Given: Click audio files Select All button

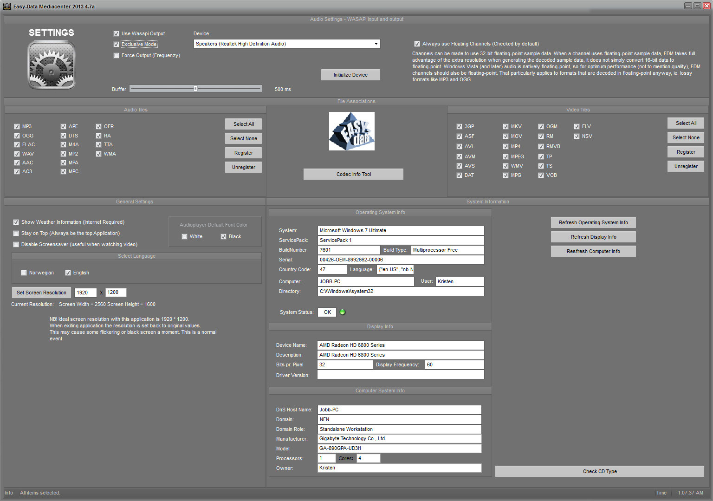Looking at the screenshot, I should (244, 124).
